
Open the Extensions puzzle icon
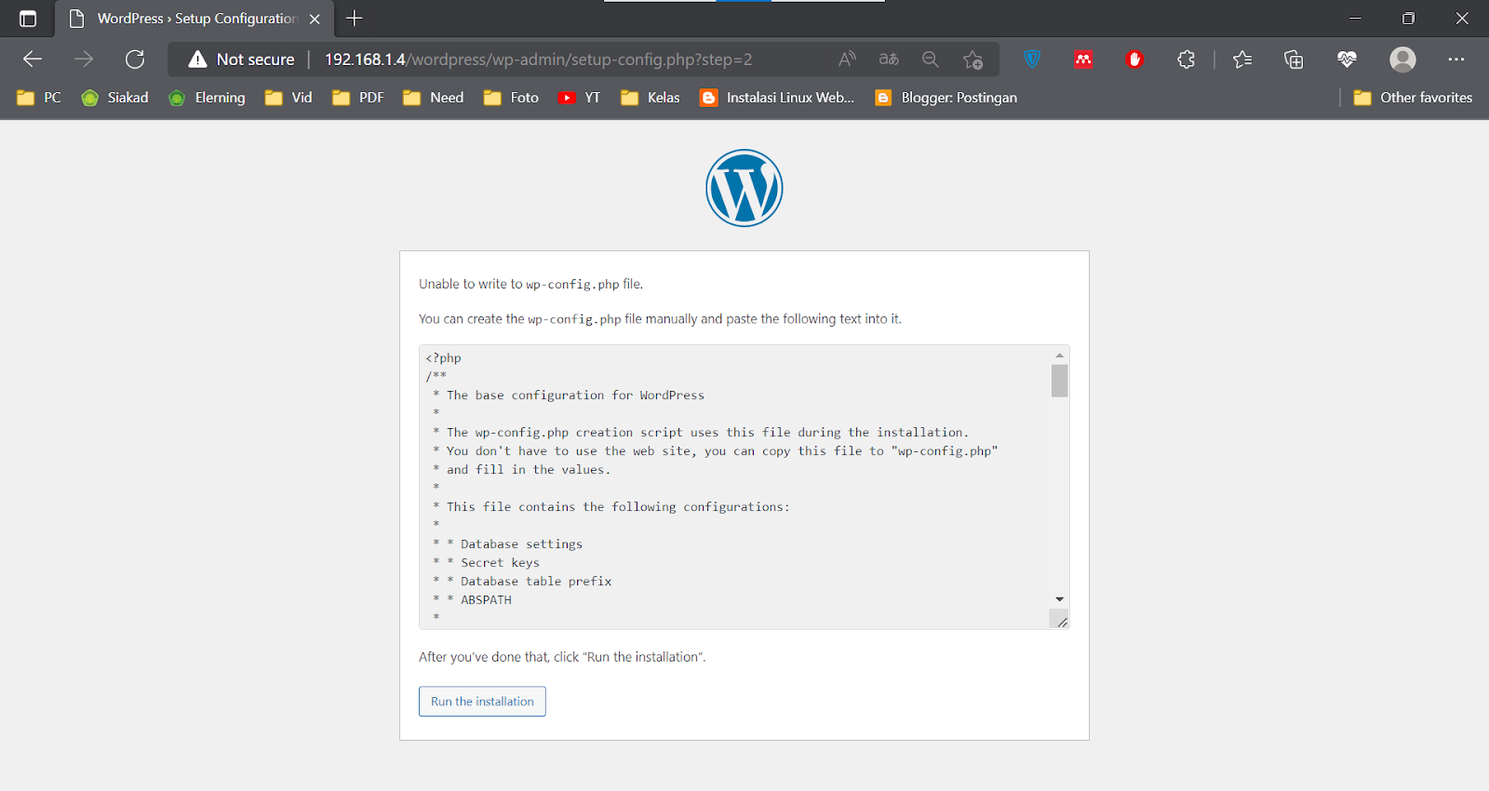coord(1186,60)
